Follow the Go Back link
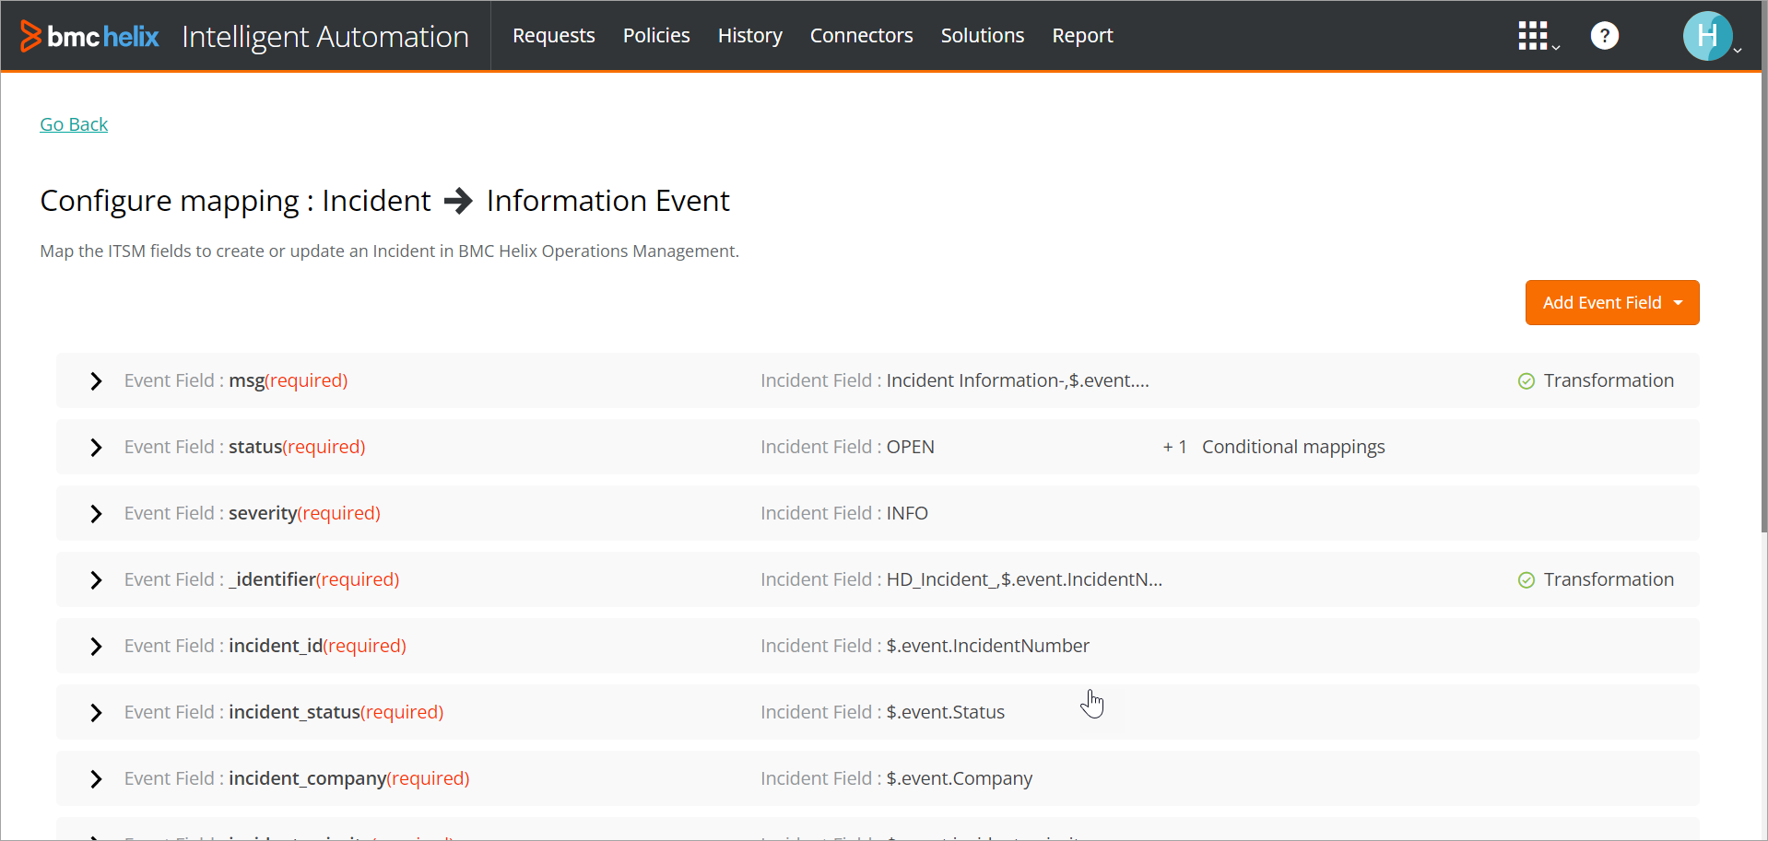Image resolution: width=1768 pixels, height=841 pixels. coord(74,124)
